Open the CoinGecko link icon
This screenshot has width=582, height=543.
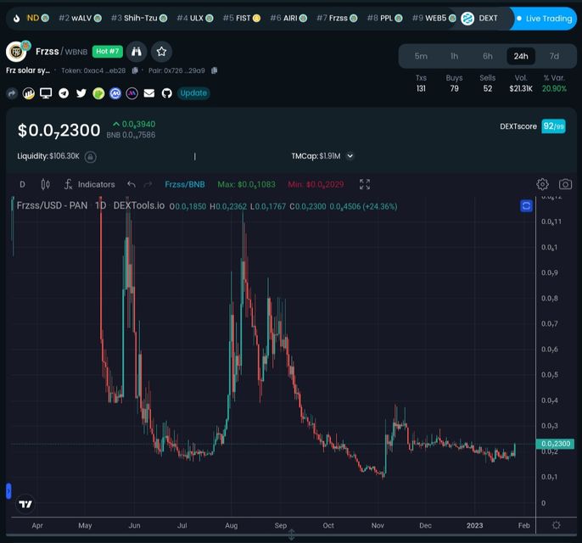(98, 93)
